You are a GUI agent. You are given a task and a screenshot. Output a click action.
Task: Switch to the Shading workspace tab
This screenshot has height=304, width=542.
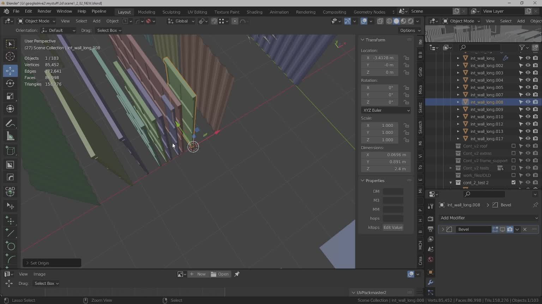pos(254,12)
